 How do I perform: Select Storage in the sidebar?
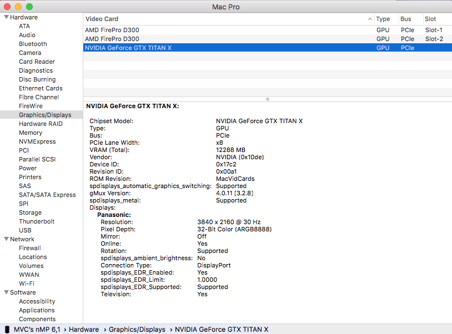click(31, 212)
